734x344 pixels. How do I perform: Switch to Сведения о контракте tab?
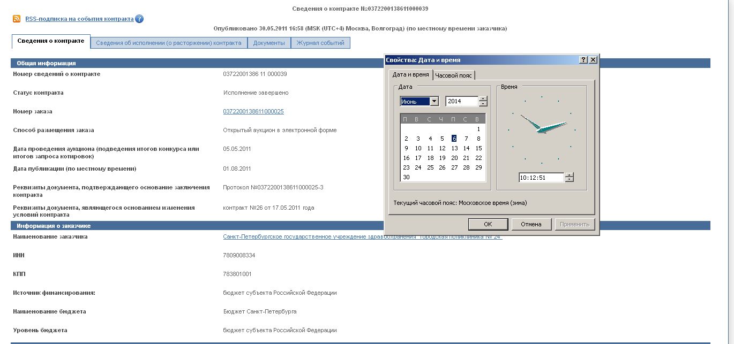[51, 42]
